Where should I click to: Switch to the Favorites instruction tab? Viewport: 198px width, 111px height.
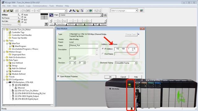tap(61, 24)
